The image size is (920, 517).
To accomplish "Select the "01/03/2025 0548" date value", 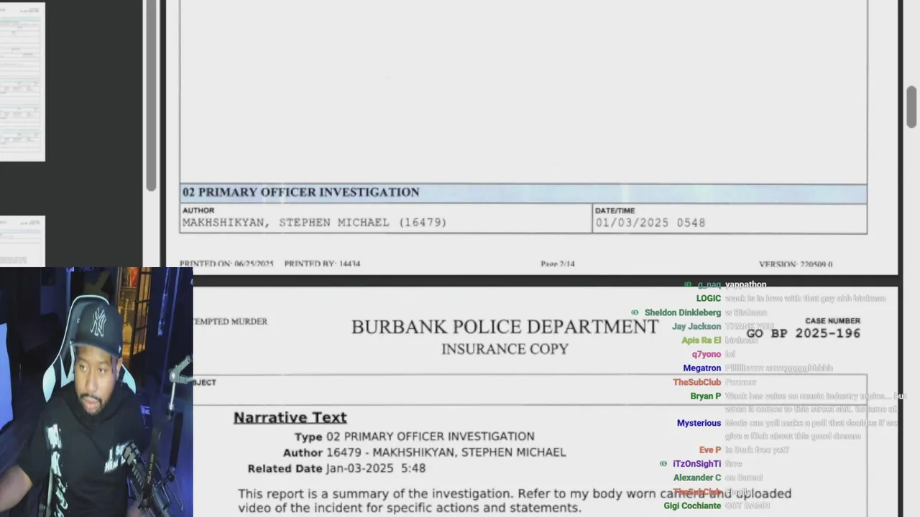I will click(650, 223).
